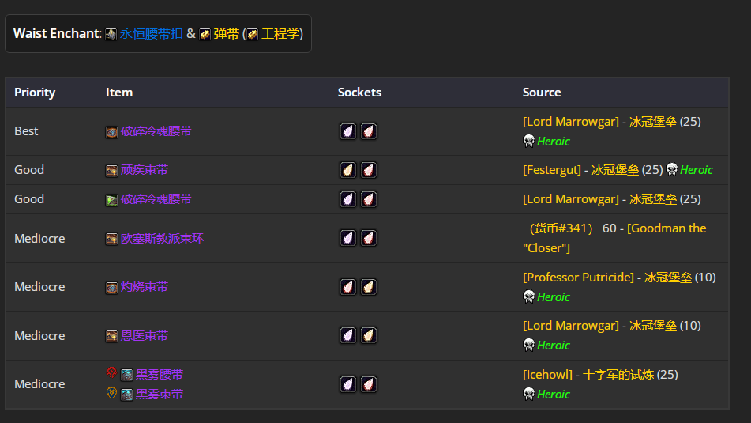The image size is (751, 423).
Task: Click the 工程学 profession icon
Action: coord(253,34)
